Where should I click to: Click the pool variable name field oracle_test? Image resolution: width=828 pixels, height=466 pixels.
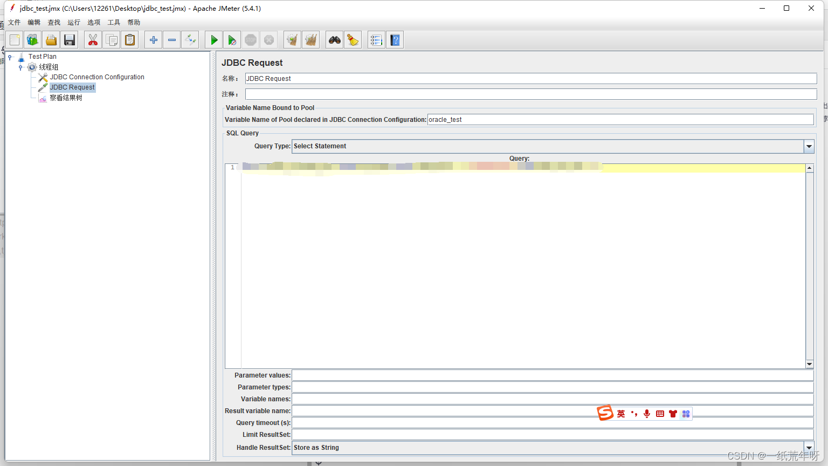(x=620, y=120)
